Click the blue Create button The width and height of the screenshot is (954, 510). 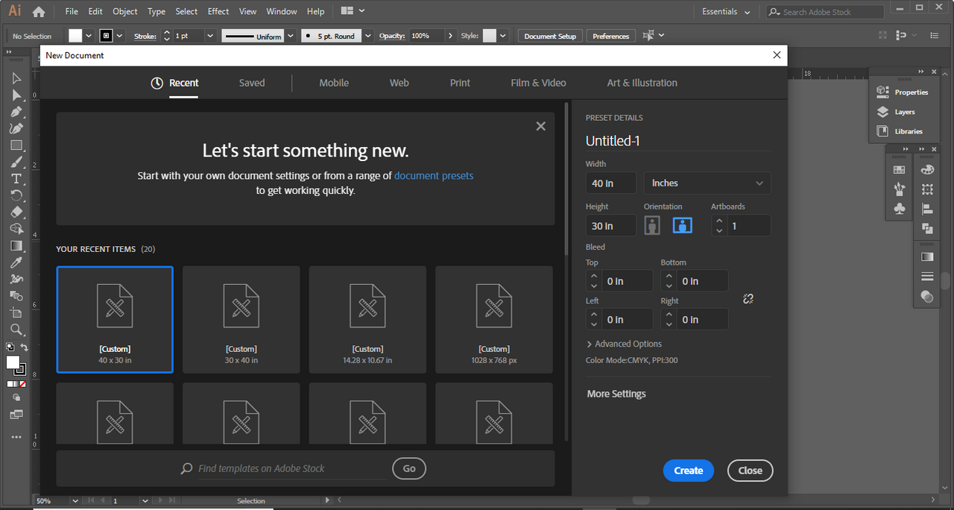(688, 470)
